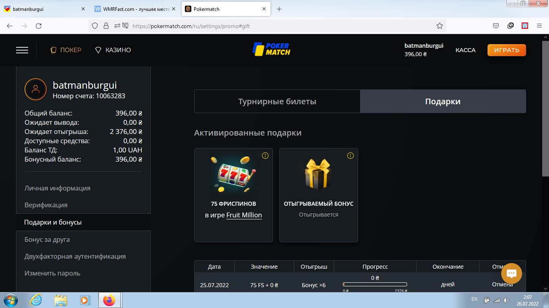549x308 pixels.
Task: Open File Explorer from taskbar
Action: click(61, 300)
